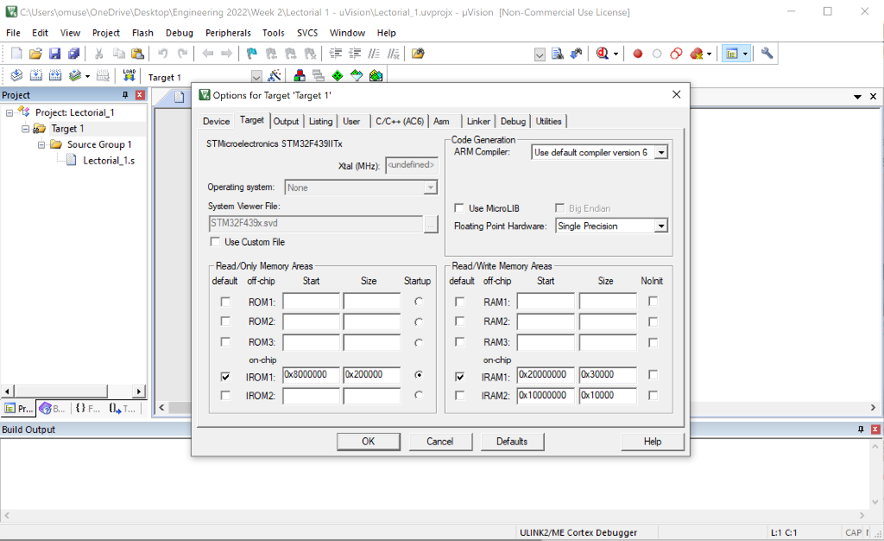884x541 pixels.
Task: Toggle bookmark with the flag icon
Action: (251, 54)
